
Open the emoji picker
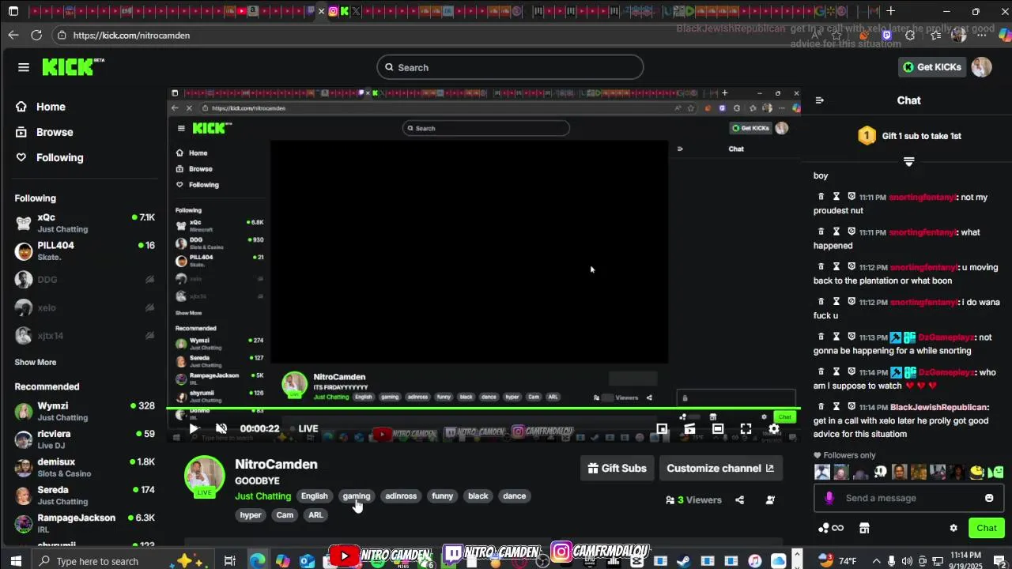click(x=989, y=498)
